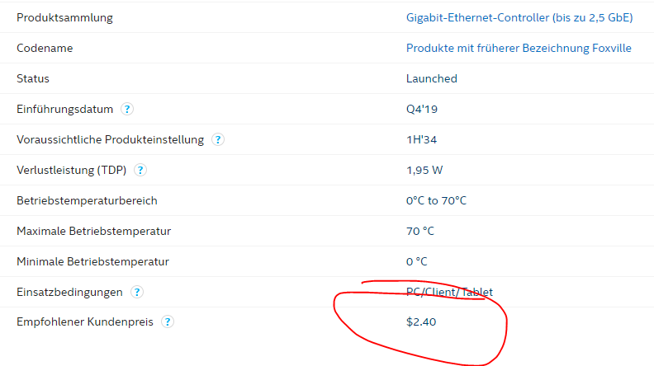The height and width of the screenshot is (366, 654).
Task: Select the Maximale Betriebstemperatur label
Action: 94,231
